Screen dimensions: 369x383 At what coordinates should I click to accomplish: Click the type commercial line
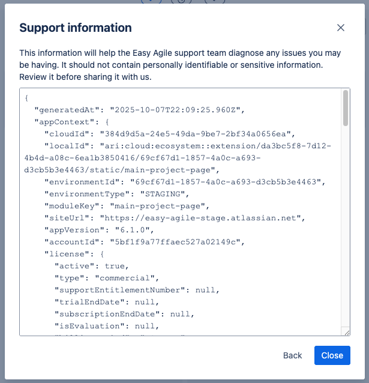pos(106,278)
